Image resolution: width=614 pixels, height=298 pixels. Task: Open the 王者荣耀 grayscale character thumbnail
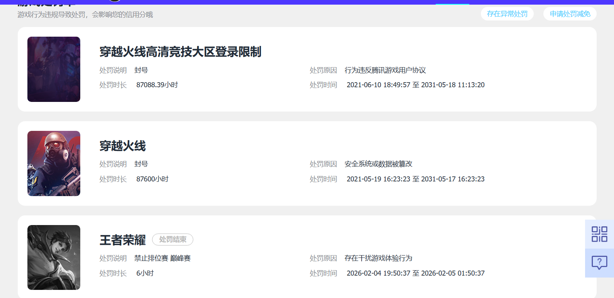tap(54, 257)
